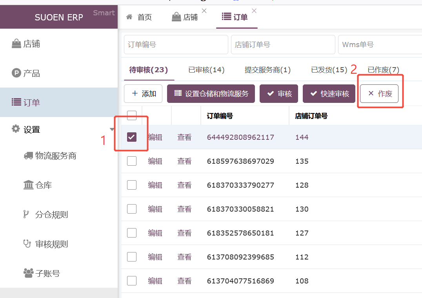Viewport: 422px width, 298px height.
Task: Click the gear icon beside 设置
Action: click(16, 129)
